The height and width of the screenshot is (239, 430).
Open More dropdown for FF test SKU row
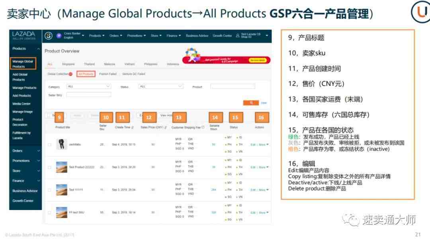(264, 212)
